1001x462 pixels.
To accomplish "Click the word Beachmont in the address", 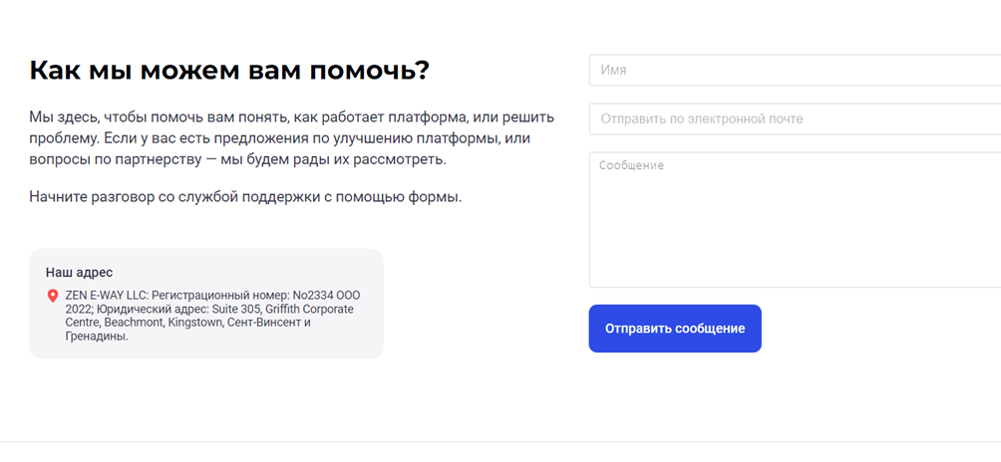I will tap(135, 323).
